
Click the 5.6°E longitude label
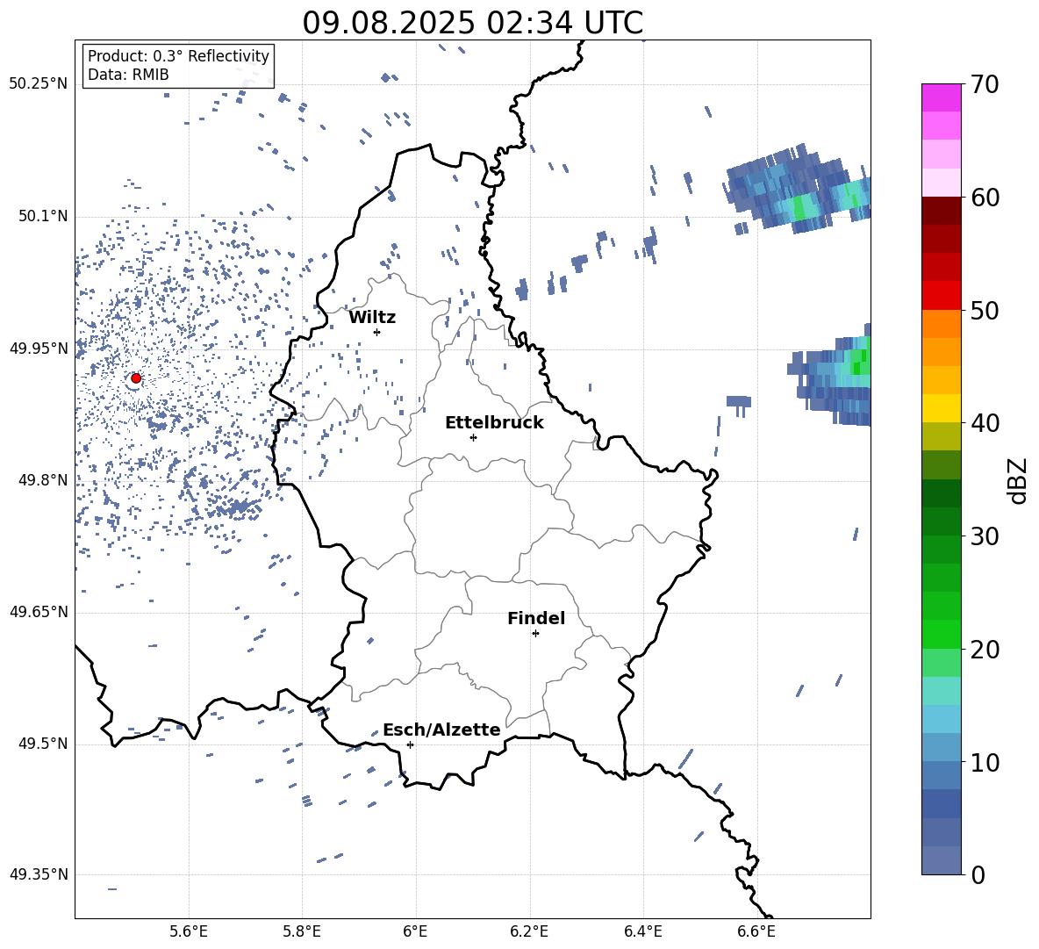(189, 931)
